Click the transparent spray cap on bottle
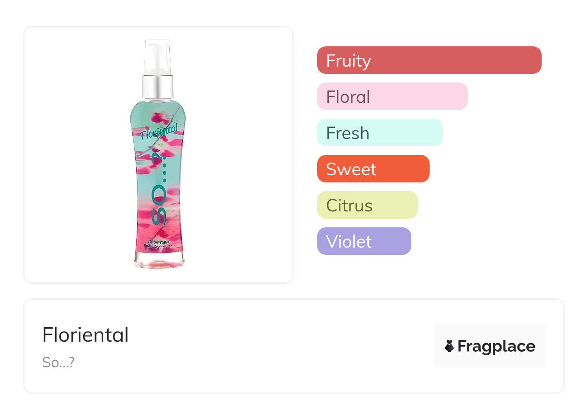The height and width of the screenshot is (417, 588). click(x=157, y=57)
